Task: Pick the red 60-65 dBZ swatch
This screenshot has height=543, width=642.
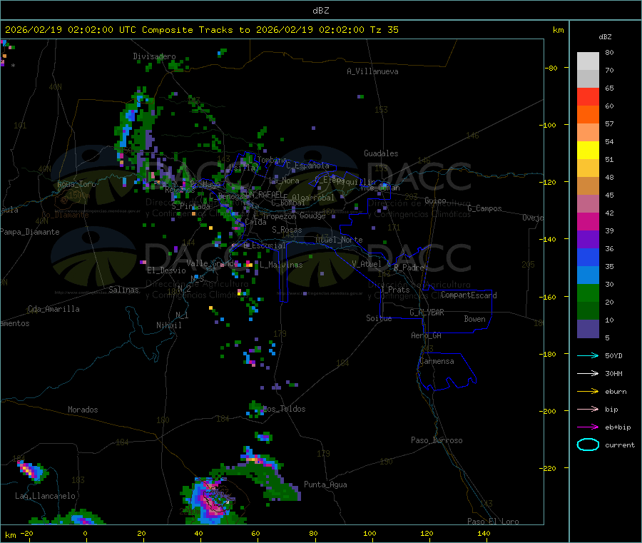Action: tap(588, 96)
